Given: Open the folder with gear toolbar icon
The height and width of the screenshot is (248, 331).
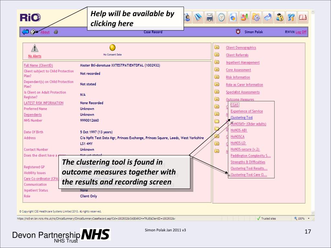Looking at the screenshot, I should (256, 17).
